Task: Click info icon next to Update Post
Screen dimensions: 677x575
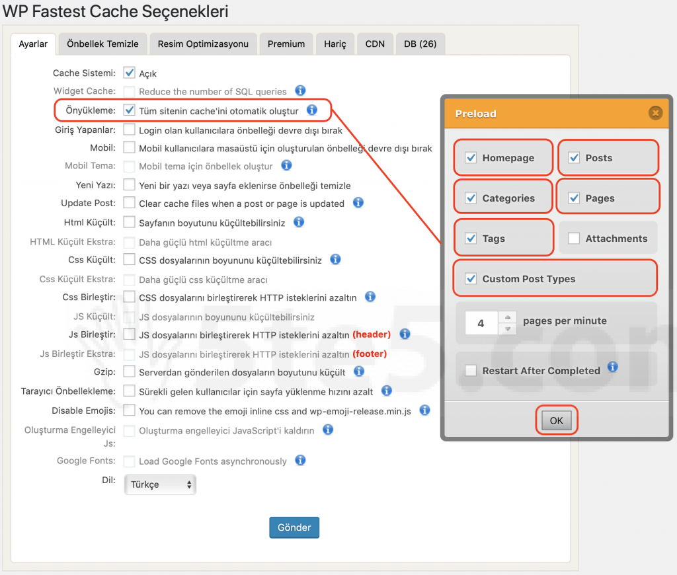Action: click(358, 203)
